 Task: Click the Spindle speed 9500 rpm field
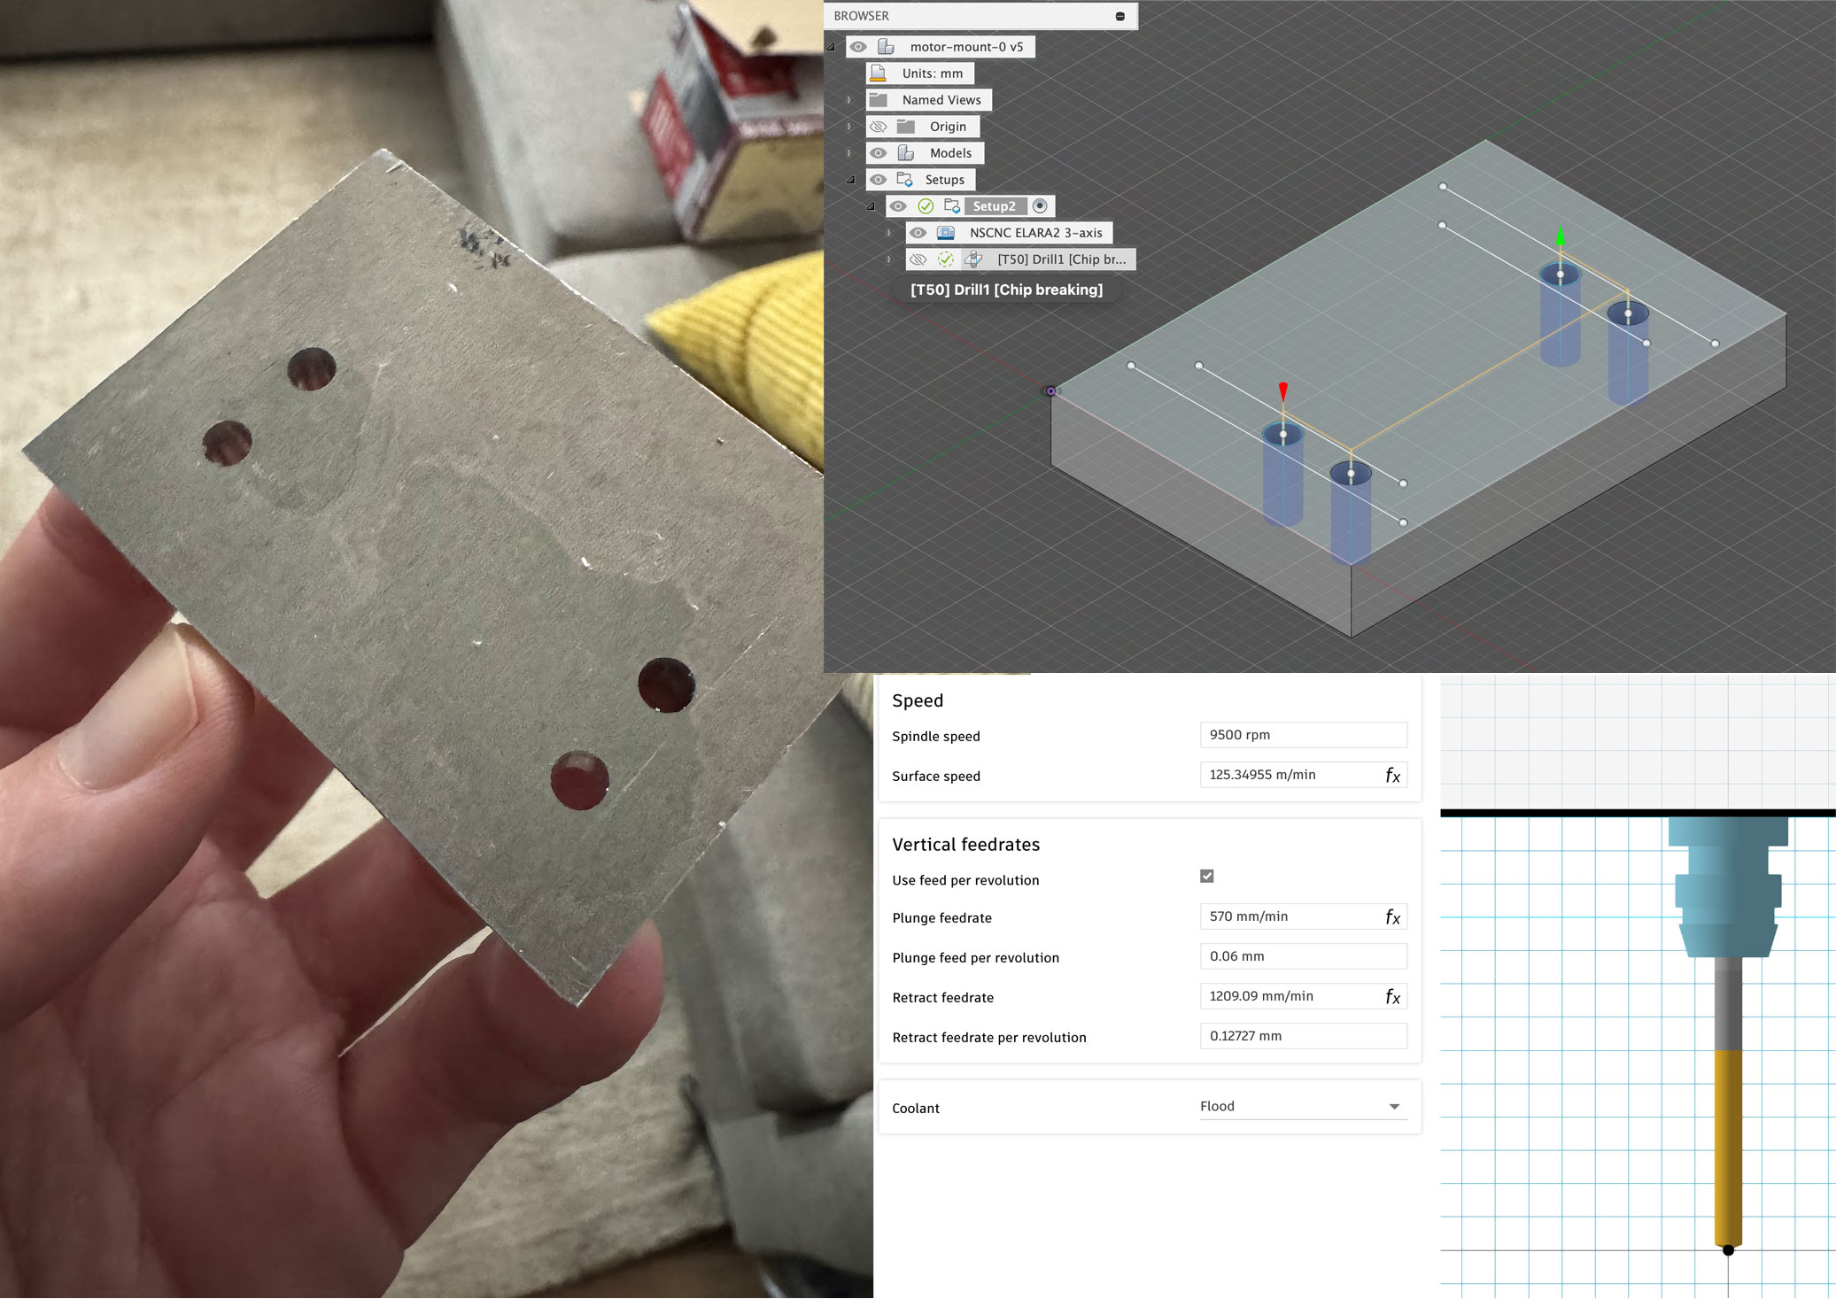[1302, 735]
